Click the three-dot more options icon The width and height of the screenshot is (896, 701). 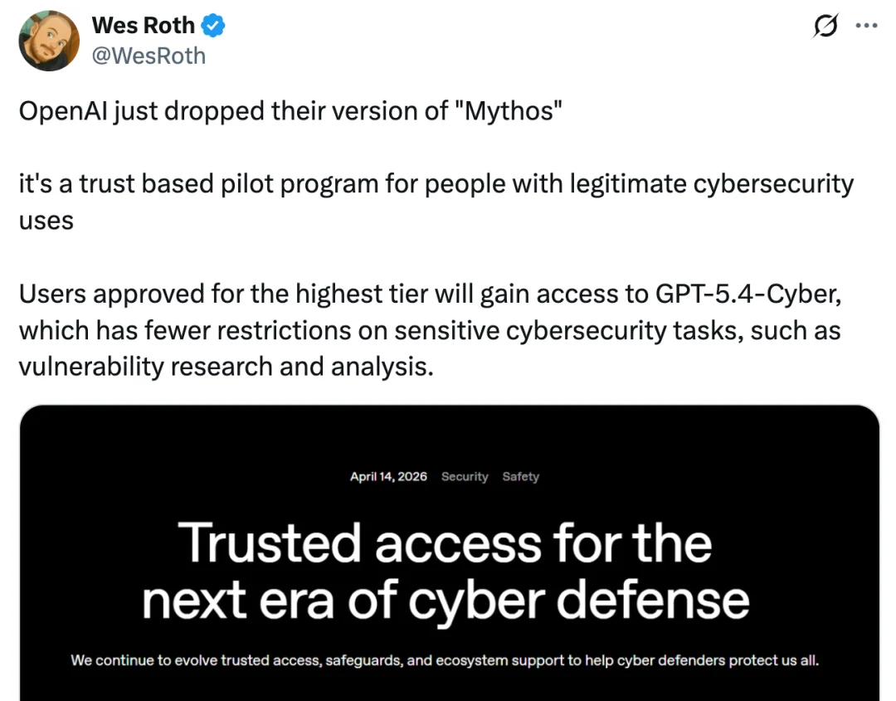[x=866, y=26]
